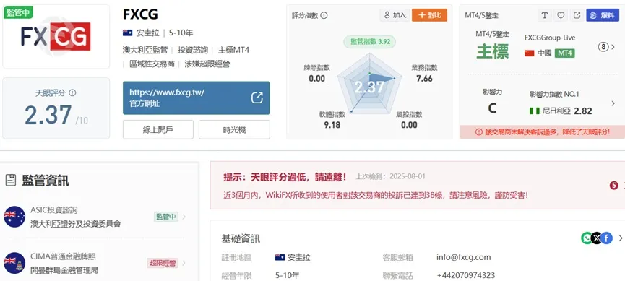Click the 主標MT4 tag
Image resolution: width=625 pixels, height=281 pixels.
click(233, 51)
